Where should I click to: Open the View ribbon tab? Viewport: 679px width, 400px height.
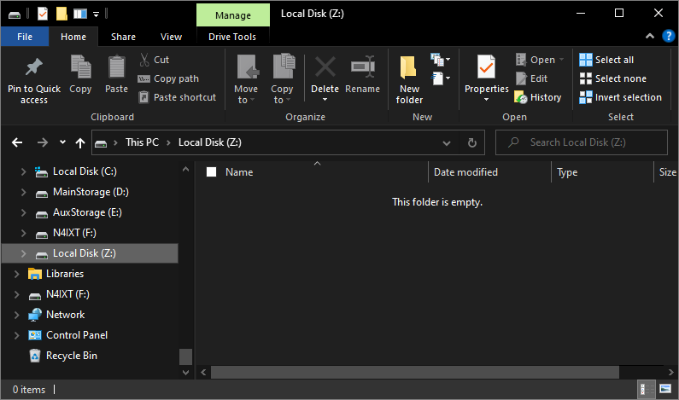pos(171,37)
